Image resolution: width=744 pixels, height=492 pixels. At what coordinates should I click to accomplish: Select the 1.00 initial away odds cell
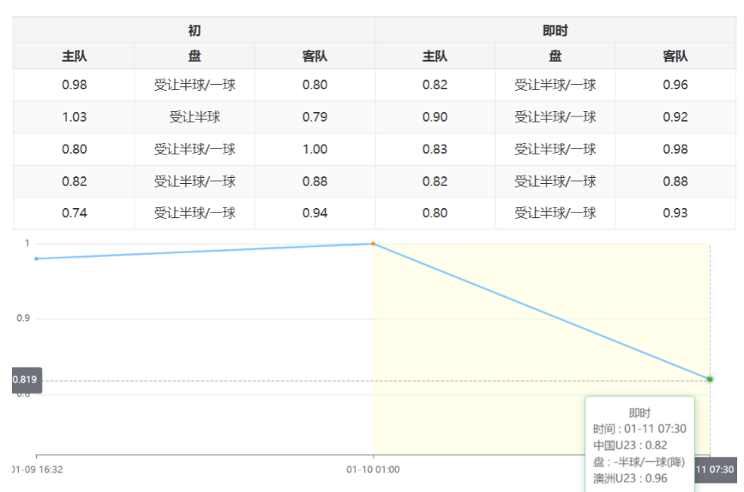(x=315, y=149)
